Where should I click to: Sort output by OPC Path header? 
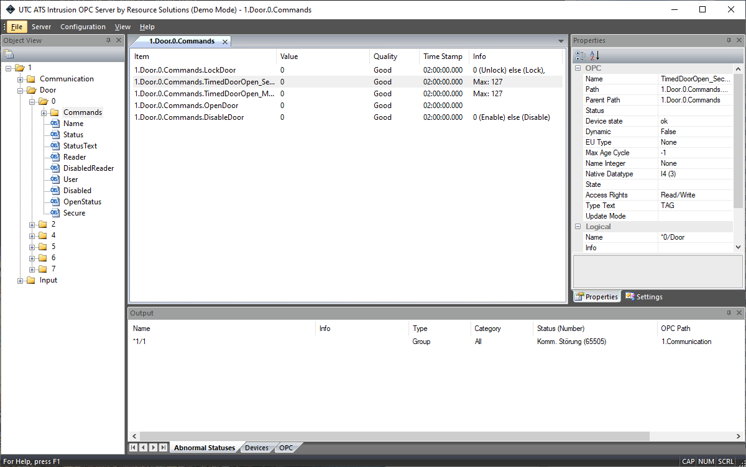click(700, 329)
